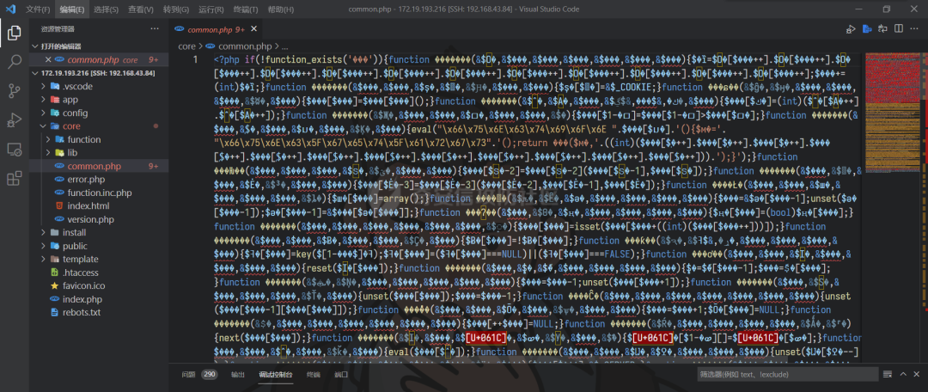Split the editor to the right
The height and width of the screenshot is (392, 928).
(899, 29)
